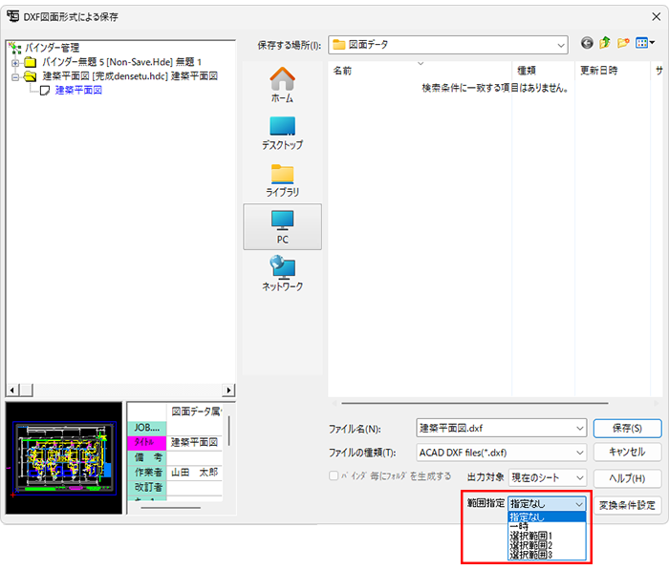The image size is (669, 570).
Task: Click the 作業者 attribute label
Action: click(x=147, y=473)
